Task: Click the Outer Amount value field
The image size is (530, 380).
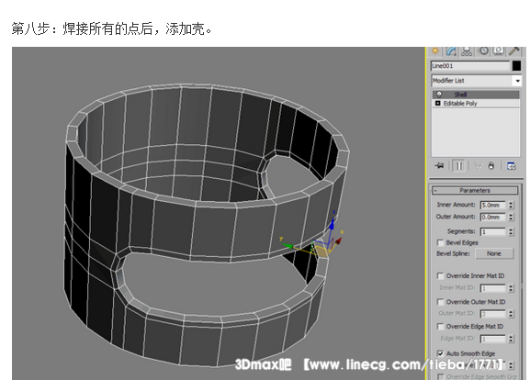Action: tap(493, 217)
